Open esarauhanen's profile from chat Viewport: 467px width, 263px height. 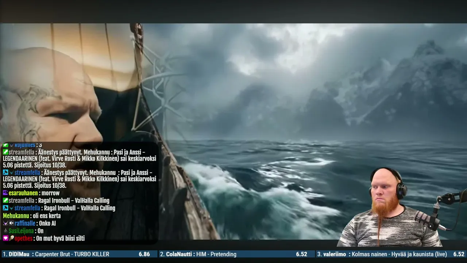pyautogui.click(x=24, y=193)
